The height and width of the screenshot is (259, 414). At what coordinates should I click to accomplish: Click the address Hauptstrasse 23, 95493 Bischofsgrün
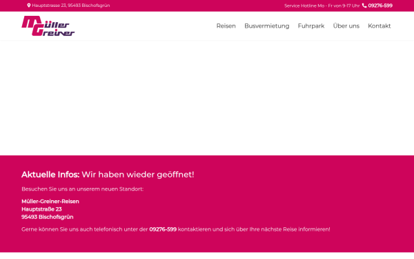pyautogui.click(x=71, y=6)
